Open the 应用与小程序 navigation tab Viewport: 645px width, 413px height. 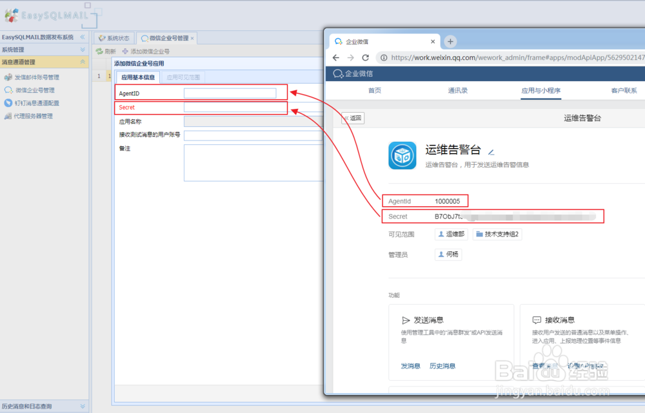[x=541, y=90]
